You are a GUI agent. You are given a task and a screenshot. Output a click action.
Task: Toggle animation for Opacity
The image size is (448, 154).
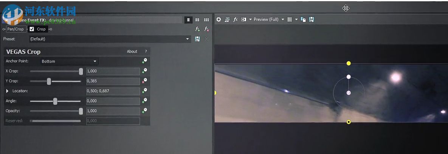coord(144,110)
